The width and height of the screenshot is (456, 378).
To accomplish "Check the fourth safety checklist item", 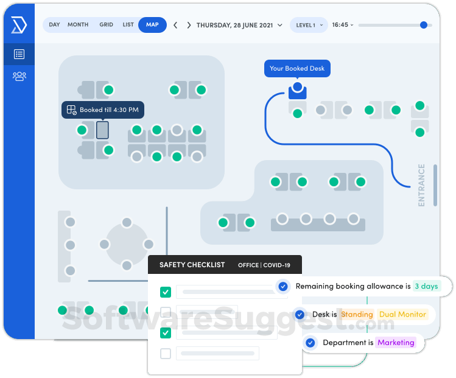I will pyautogui.click(x=166, y=354).
